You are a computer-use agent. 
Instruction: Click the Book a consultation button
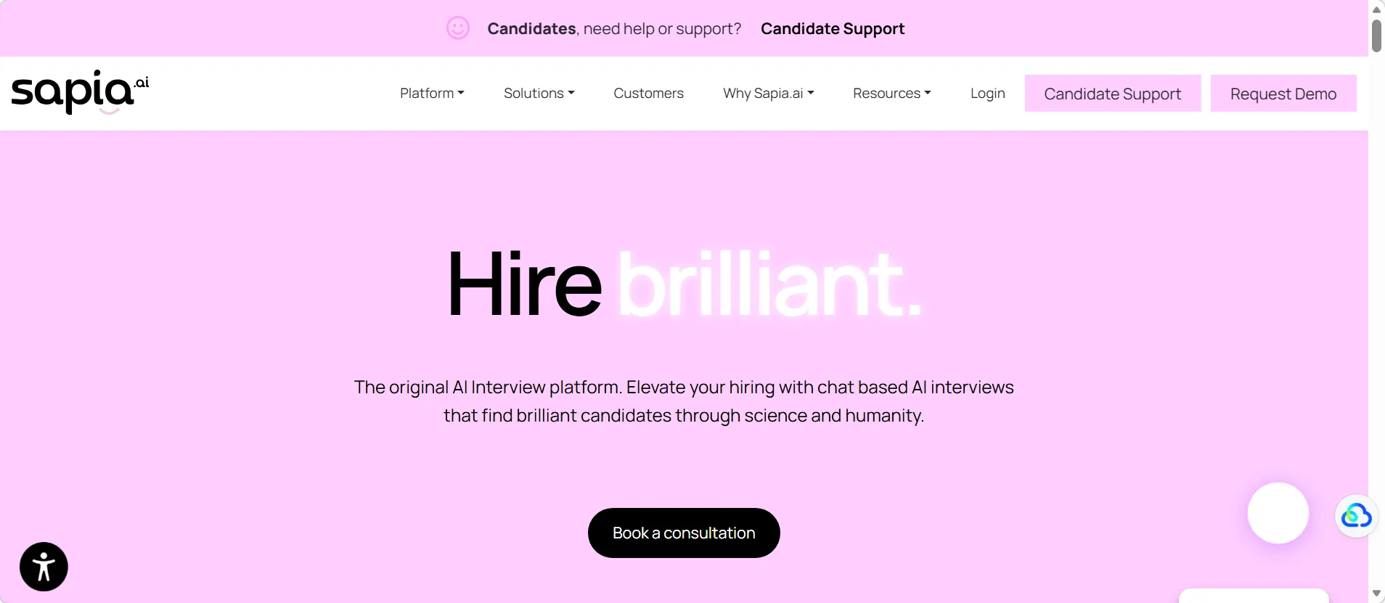coord(684,533)
